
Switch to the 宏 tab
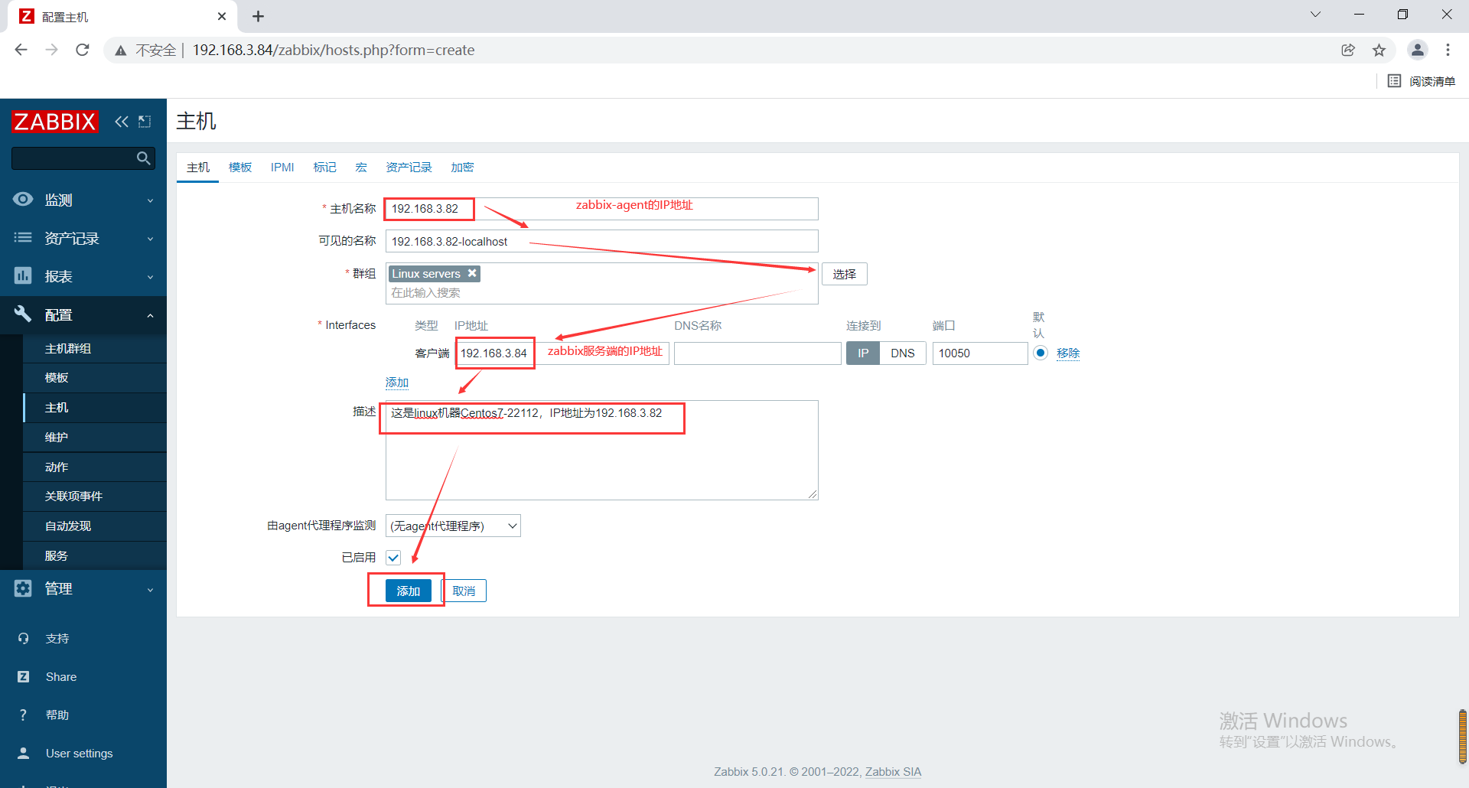tap(361, 167)
